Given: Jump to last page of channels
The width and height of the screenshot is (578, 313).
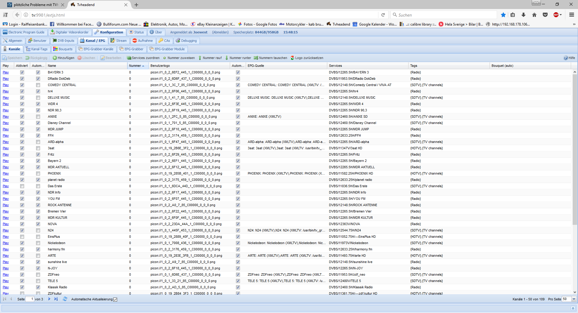Looking at the screenshot, I should (x=56, y=299).
